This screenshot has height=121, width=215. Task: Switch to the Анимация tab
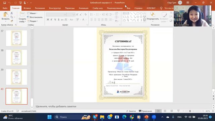point(84,8)
